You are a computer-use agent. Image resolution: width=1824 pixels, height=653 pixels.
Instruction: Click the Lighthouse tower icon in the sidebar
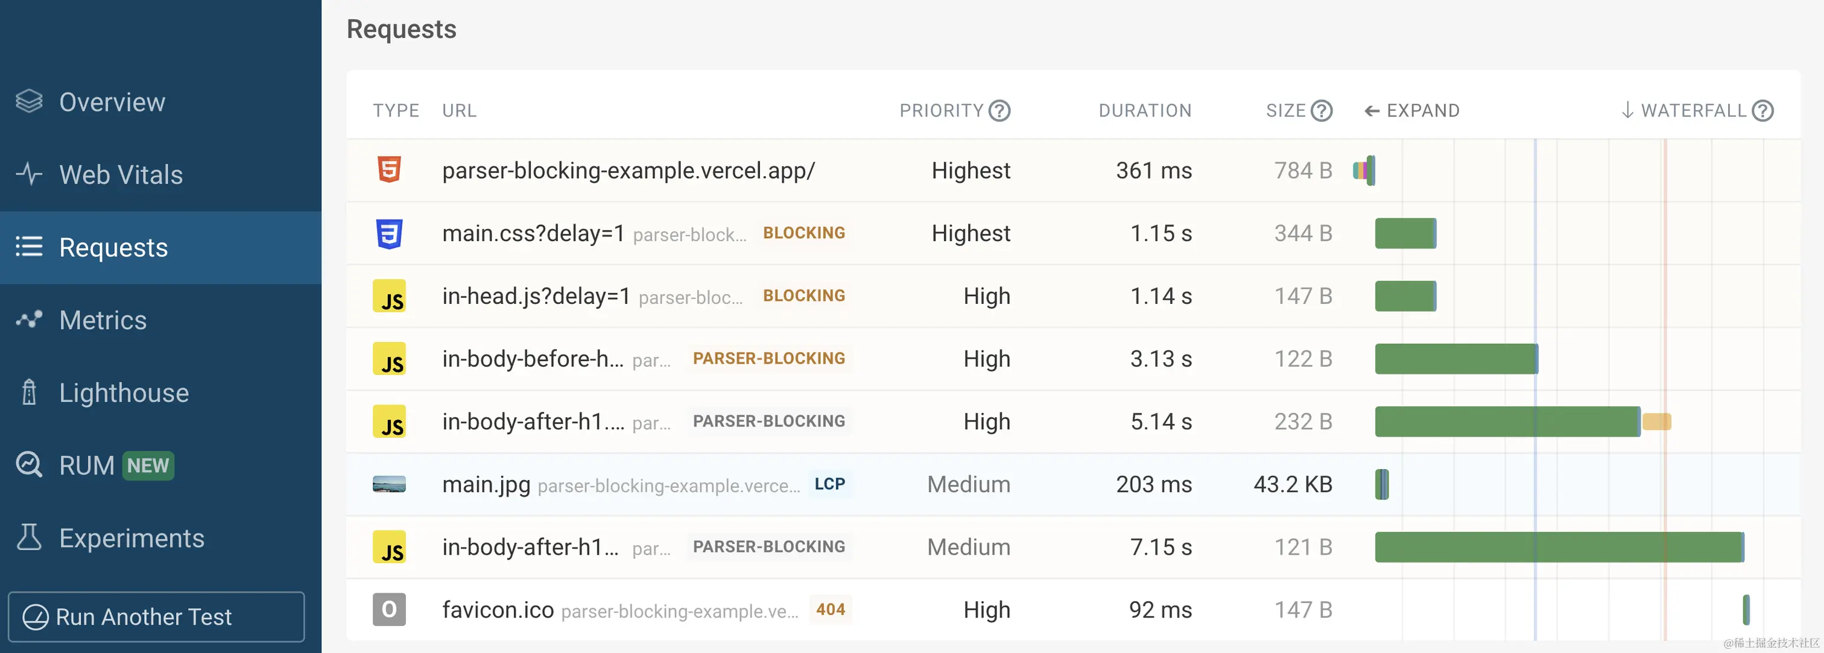coord(29,393)
